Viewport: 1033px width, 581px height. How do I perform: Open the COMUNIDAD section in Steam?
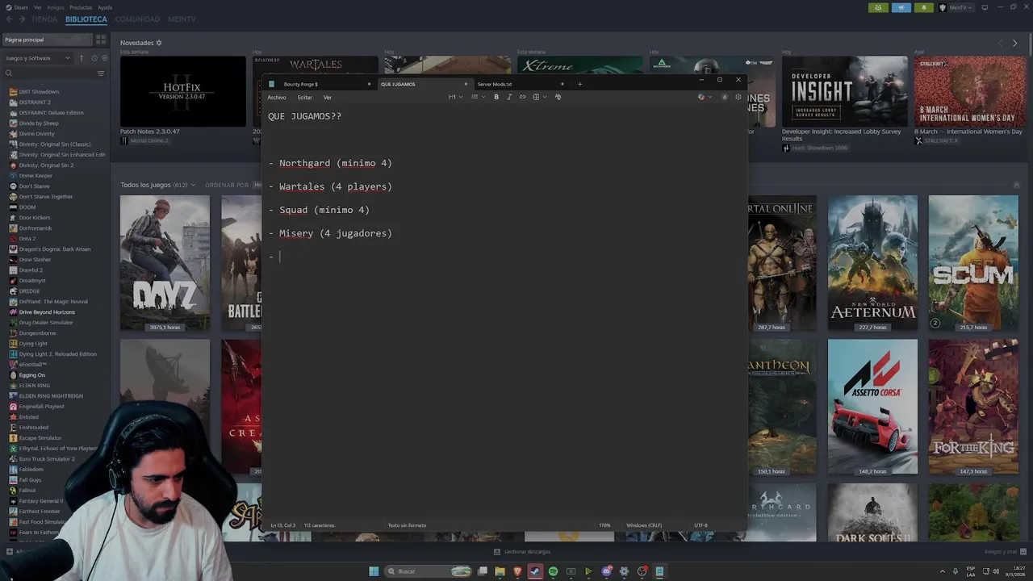click(x=137, y=19)
